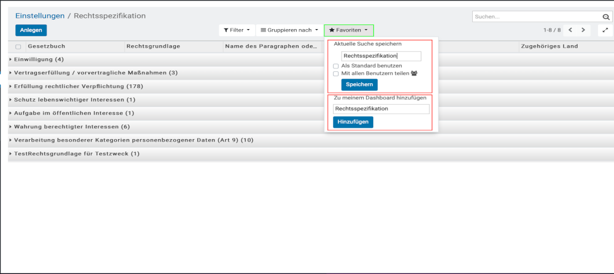Screen dimensions: 614x274
Task: Collapse the Favoriten dropdown menu
Action: pos(349,30)
